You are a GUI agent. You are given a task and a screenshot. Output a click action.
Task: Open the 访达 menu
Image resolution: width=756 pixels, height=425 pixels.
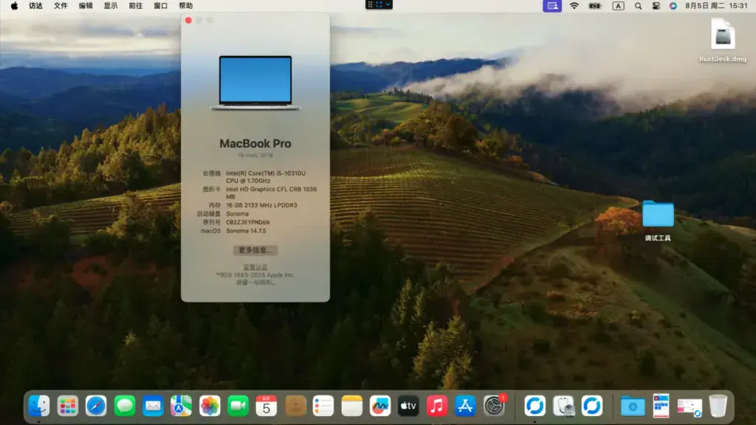35,6
